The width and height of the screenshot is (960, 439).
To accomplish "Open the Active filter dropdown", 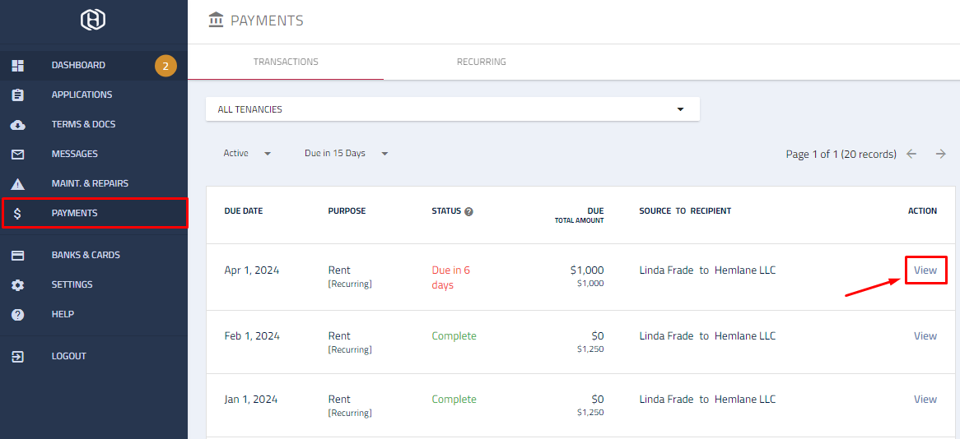I will click(247, 154).
